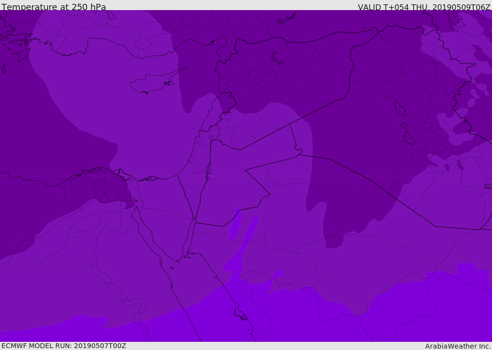Viewport: 492px width, 350px height.
Task: Click the VALID T+054 timestamp text
Action: point(424,7)
